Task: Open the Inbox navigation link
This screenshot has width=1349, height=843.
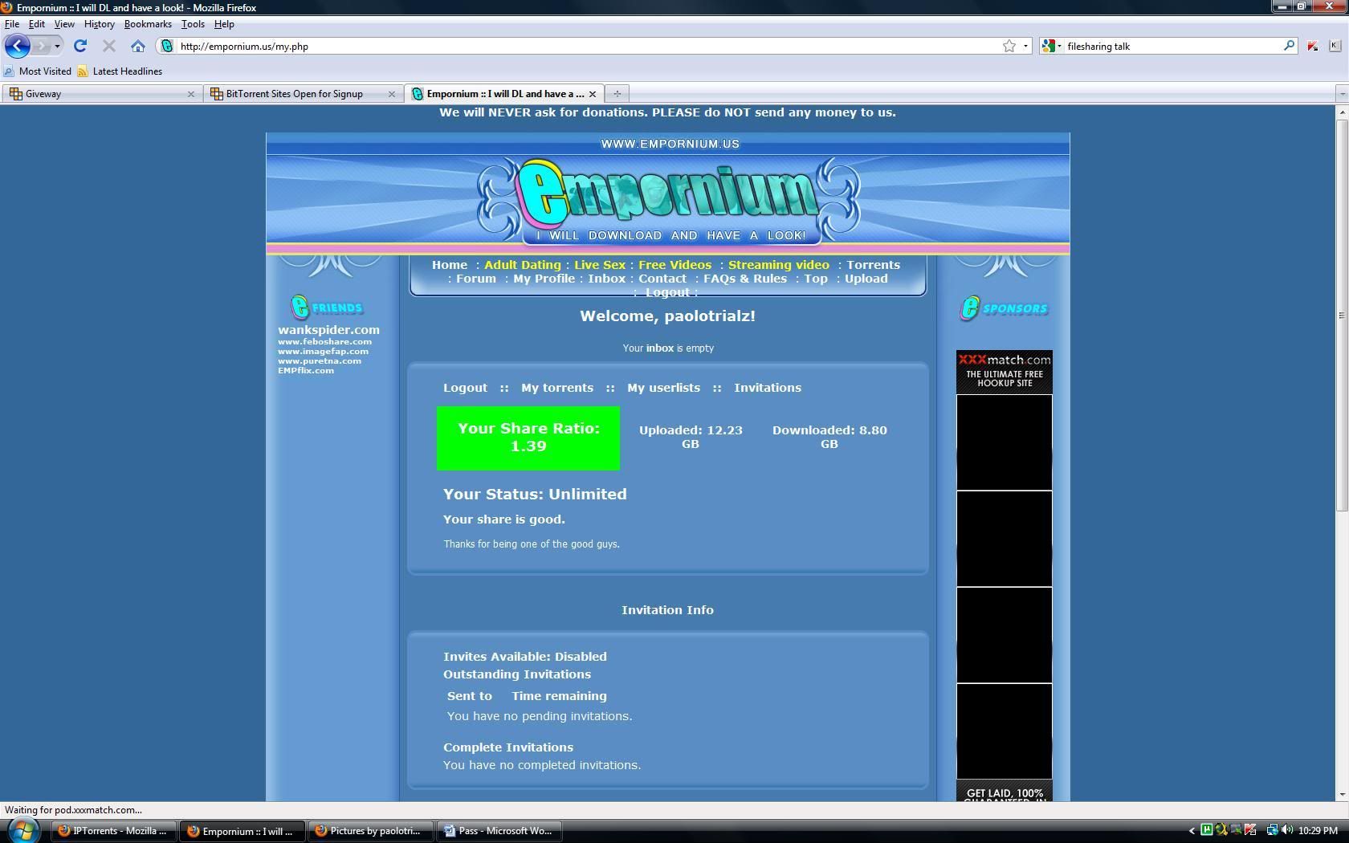Action: (606, 279)
